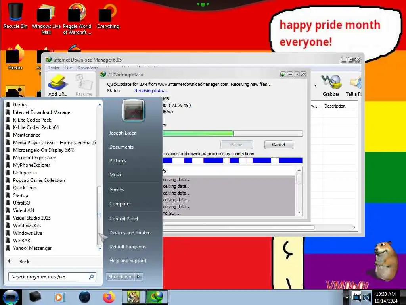Click the Search programs and files box

(52, 277)
